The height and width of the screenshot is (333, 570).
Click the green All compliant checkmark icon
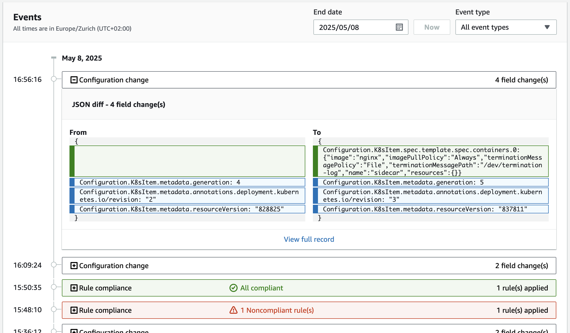(x=233, y=288)
